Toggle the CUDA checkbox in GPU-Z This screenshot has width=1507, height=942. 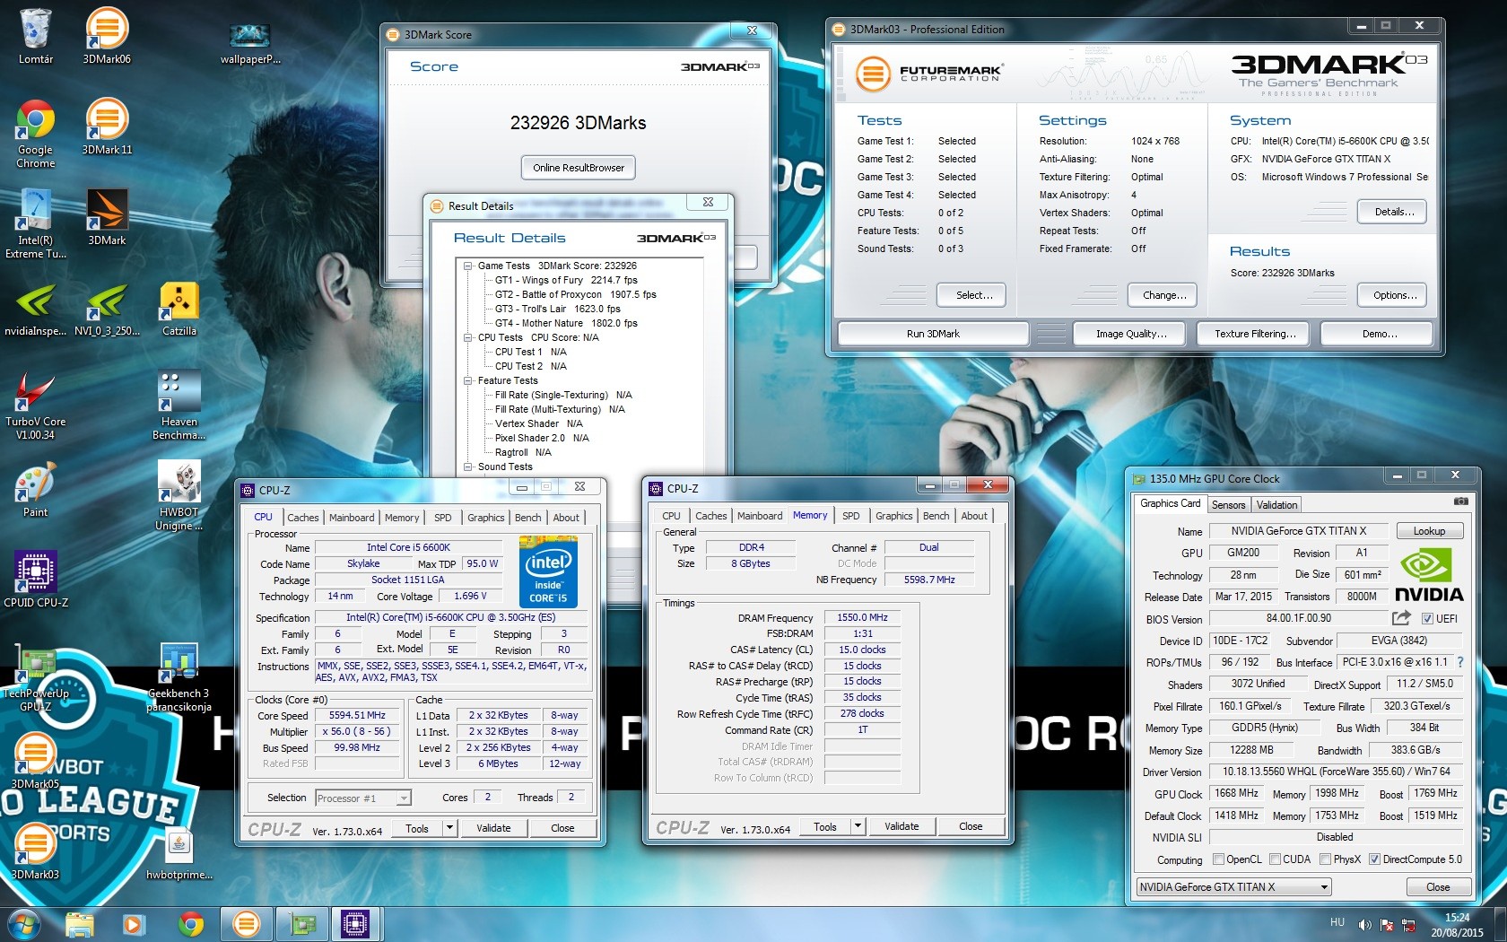coord(1275,859)
